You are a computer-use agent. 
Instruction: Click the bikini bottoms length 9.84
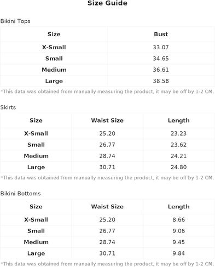178,253
